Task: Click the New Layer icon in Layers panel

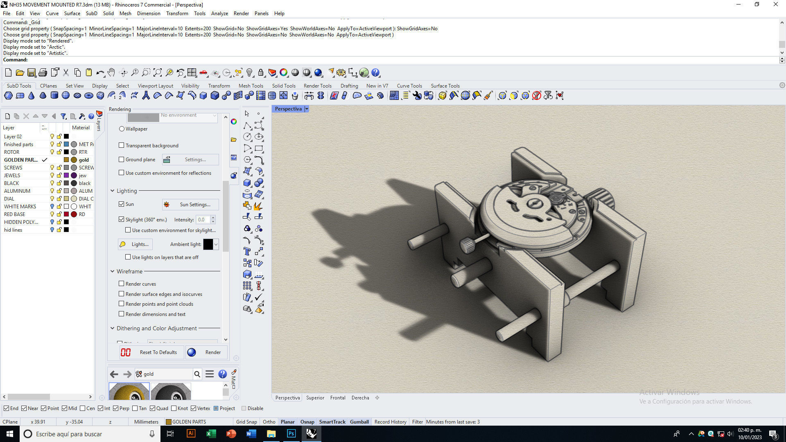Action: pos(7,116)
